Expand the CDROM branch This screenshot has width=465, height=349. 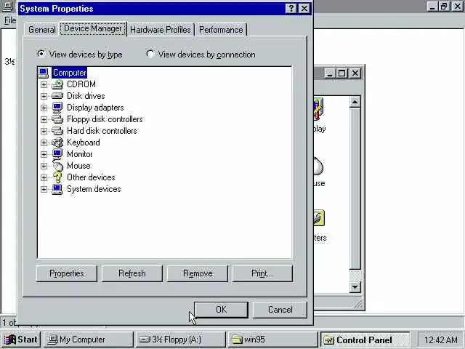pyautogui.click(x=44, y=84)
